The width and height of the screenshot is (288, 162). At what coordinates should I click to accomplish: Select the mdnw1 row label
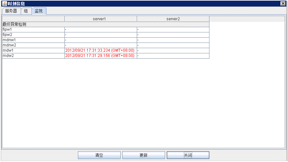tap(33, 40)
